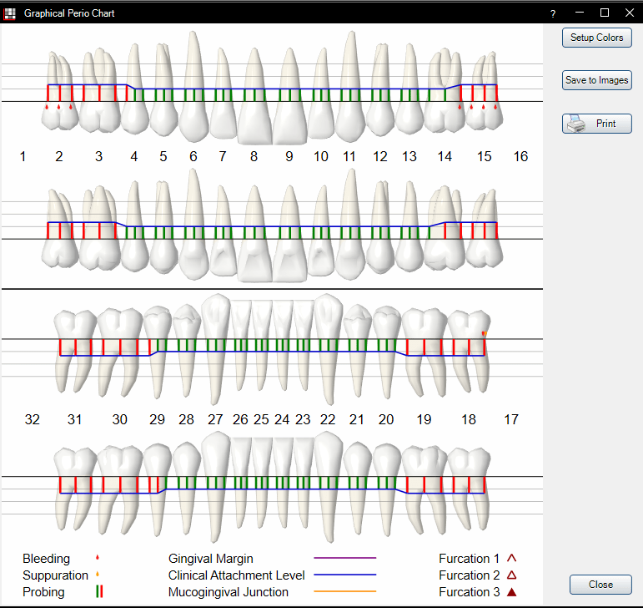643x608 pixels.
Task: Click tooth number 14 label
Action: coord(445,156)
